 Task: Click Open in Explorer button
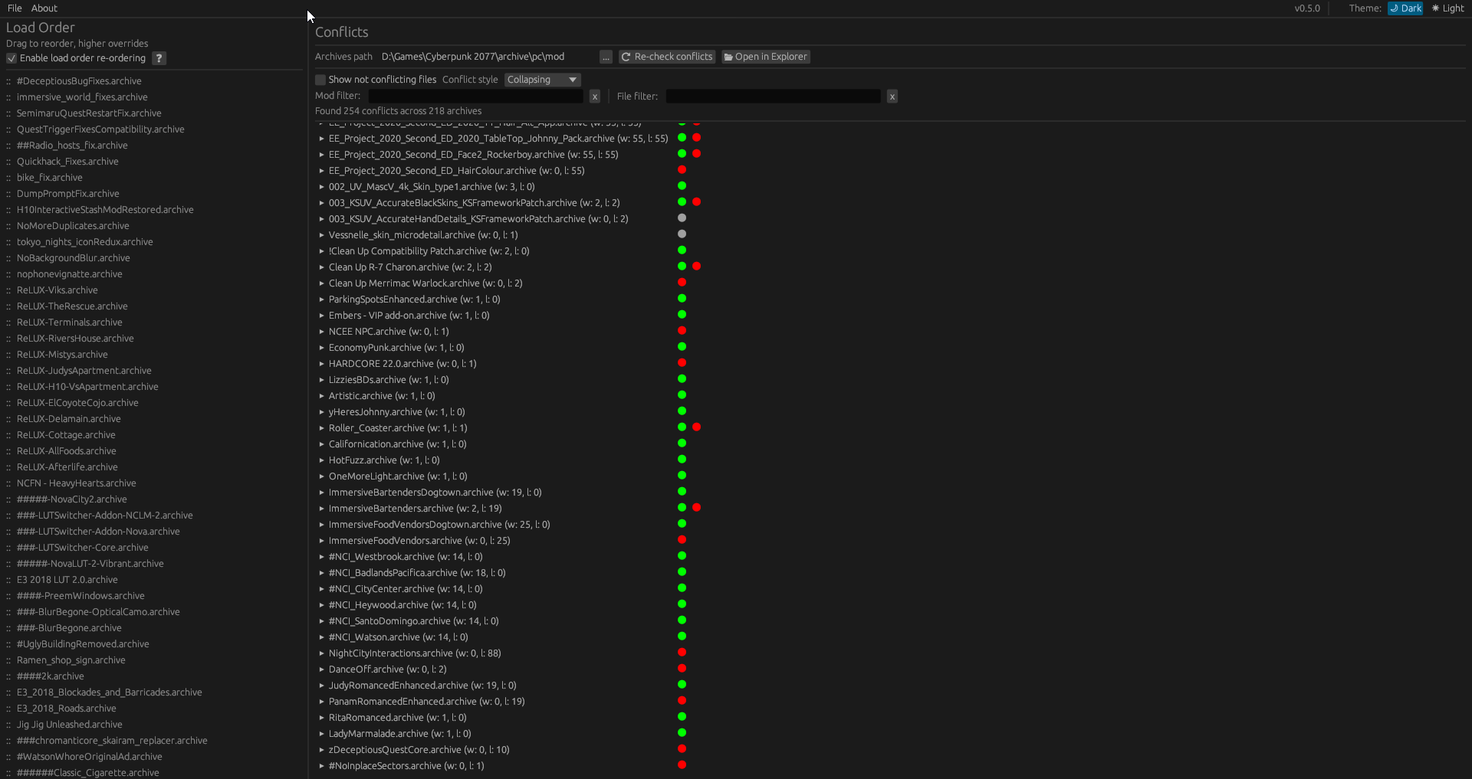(x=766, y=57)
